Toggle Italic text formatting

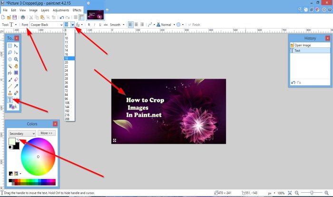94,25
